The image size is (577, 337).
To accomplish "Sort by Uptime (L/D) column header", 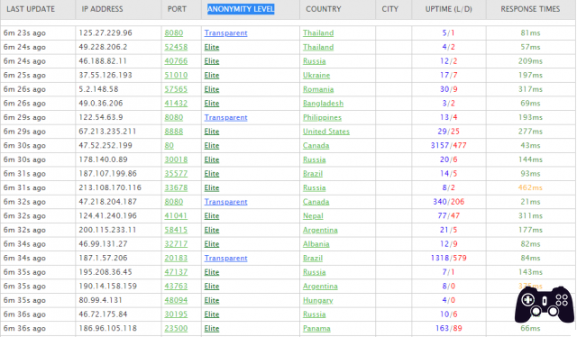I will coord(449,9).
